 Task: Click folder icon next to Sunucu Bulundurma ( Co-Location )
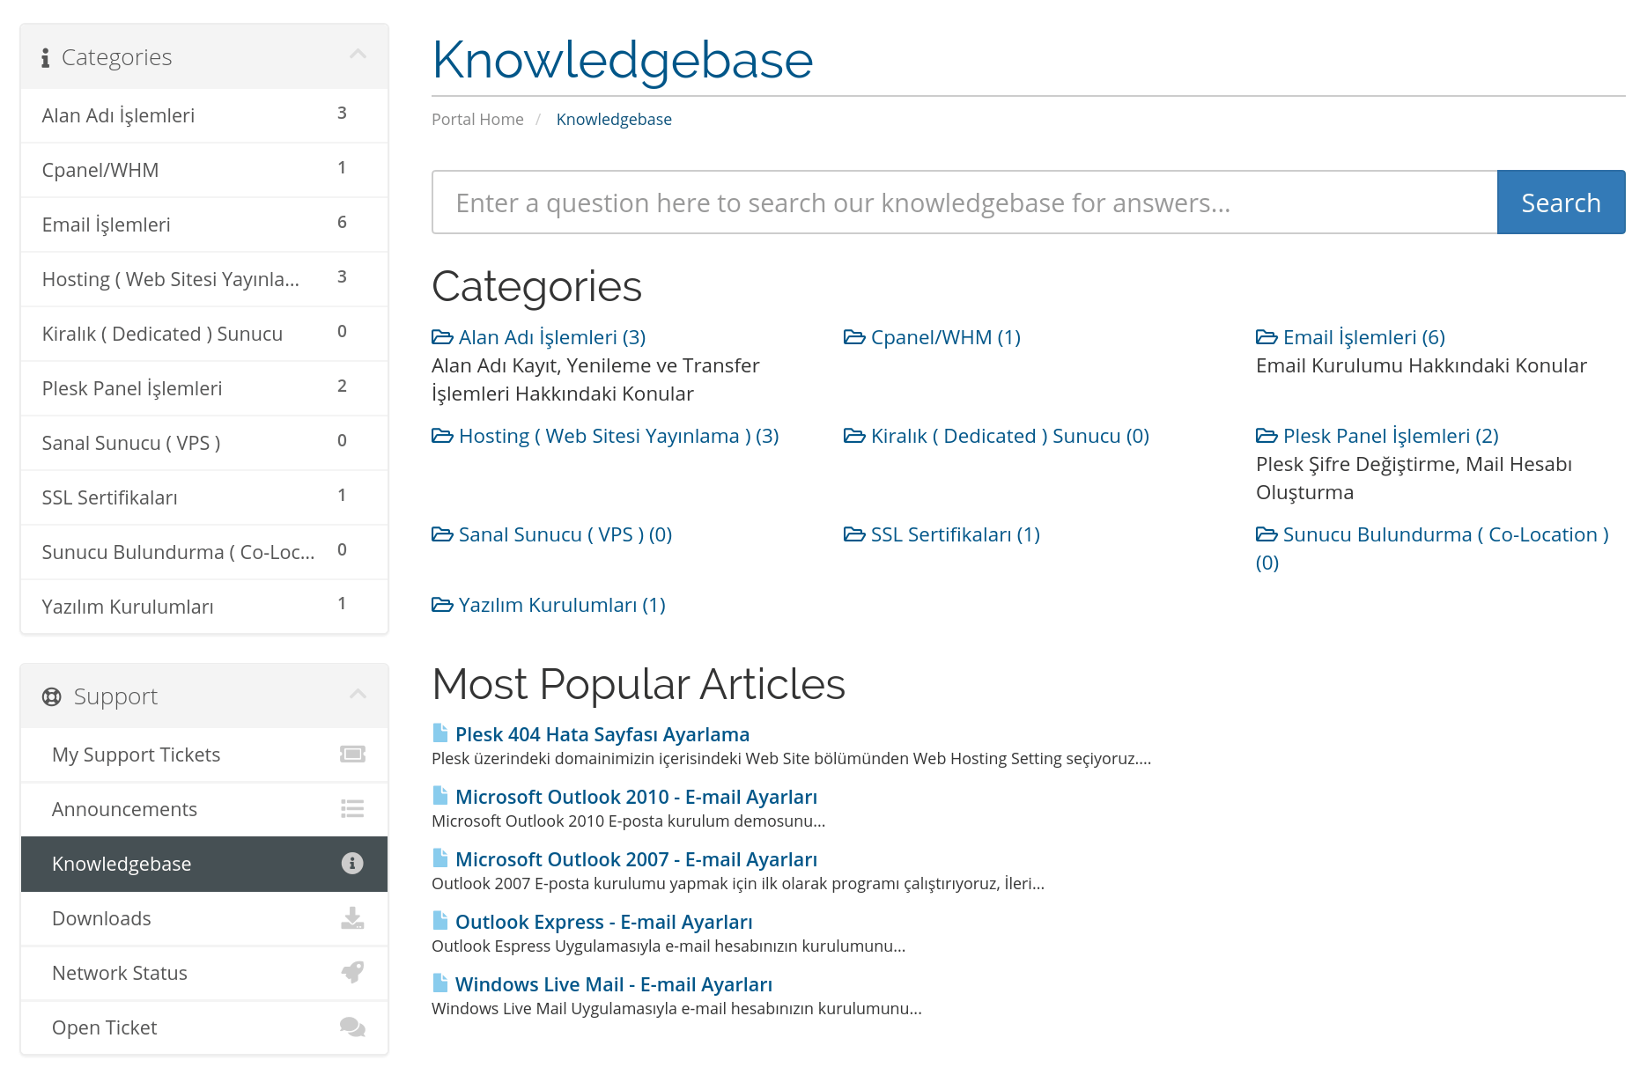(x=1267, y=534)
